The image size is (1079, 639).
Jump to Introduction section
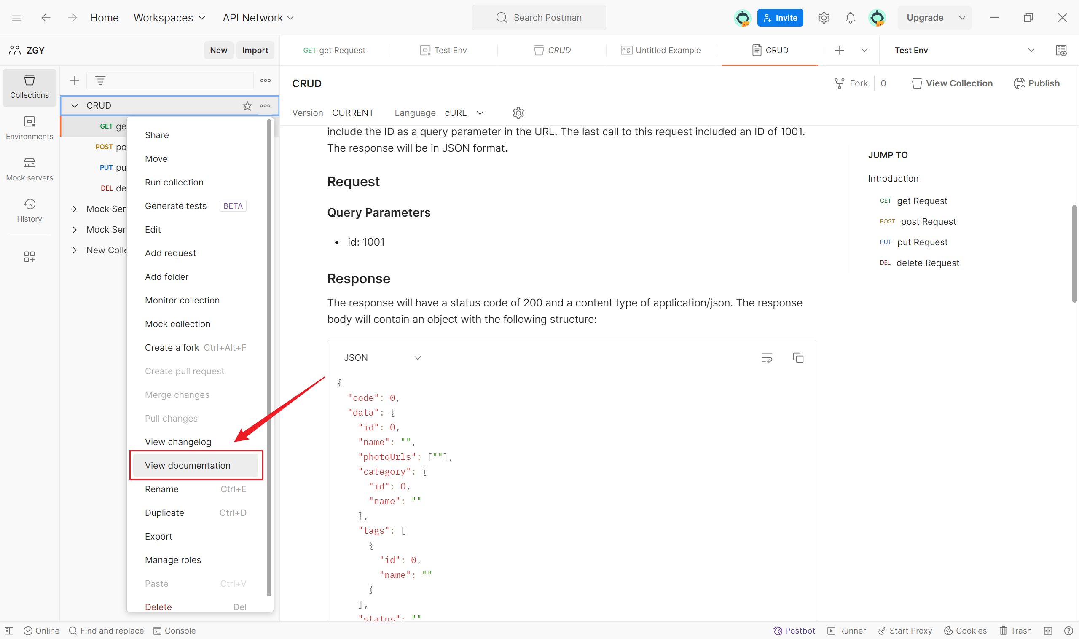coord(893,179)
